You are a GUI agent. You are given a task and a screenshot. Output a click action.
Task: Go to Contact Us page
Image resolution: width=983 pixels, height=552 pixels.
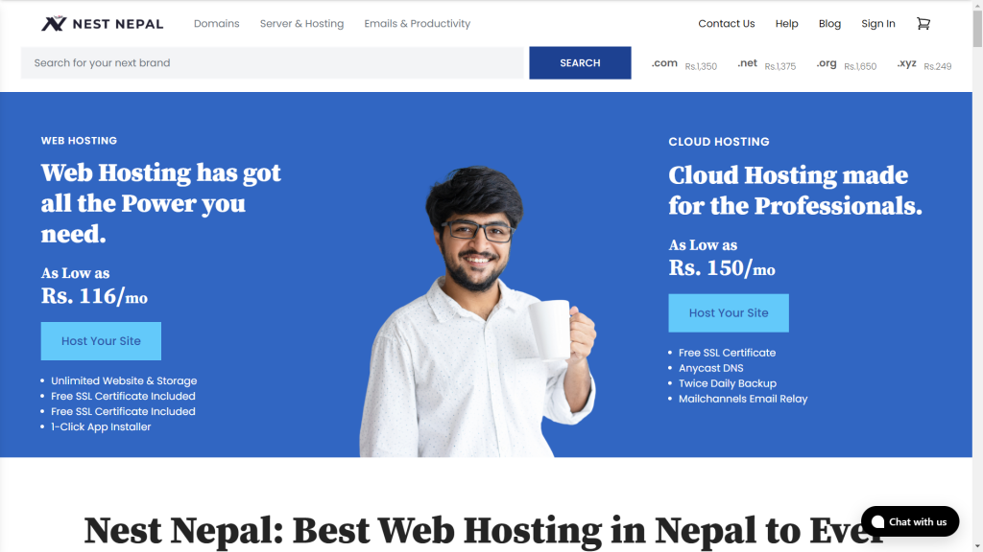[726, 24]
